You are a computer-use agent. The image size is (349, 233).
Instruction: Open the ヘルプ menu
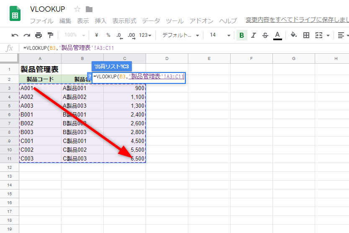point(228,21)
